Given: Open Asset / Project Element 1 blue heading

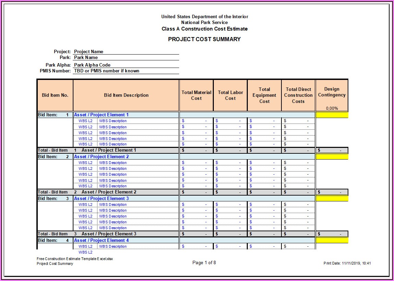Looking at the screenshot, I should (101, 115).
